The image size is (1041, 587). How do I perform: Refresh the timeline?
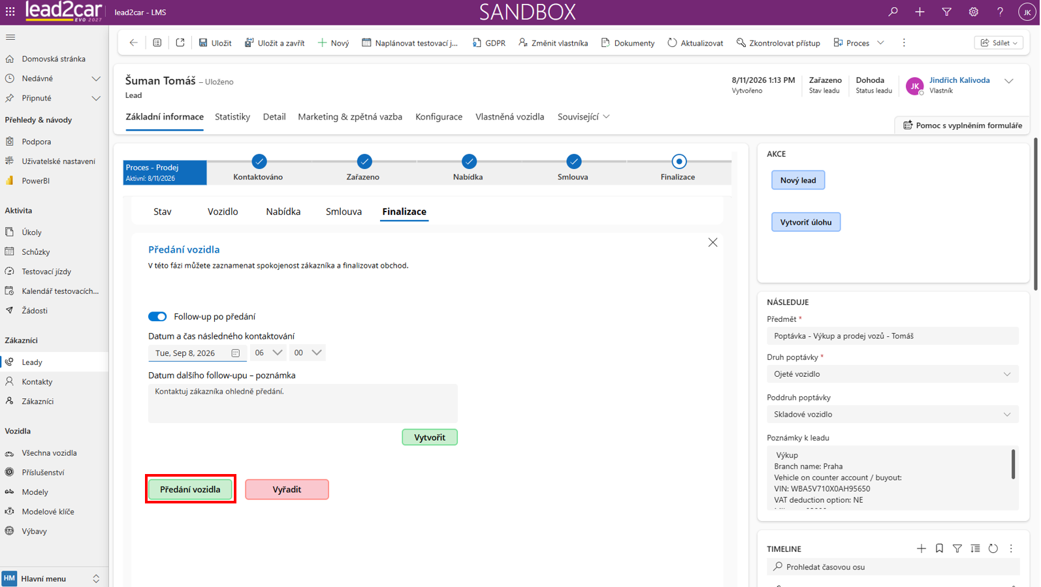(x=993, y=548)
